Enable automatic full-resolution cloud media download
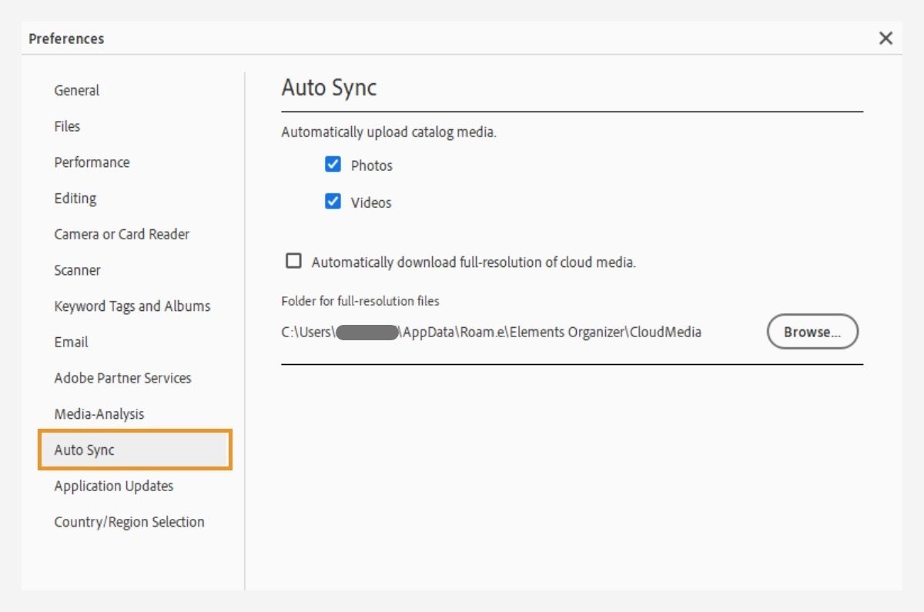Image resolution: width=924 pixels, height=612 pixels. [293, 261]
